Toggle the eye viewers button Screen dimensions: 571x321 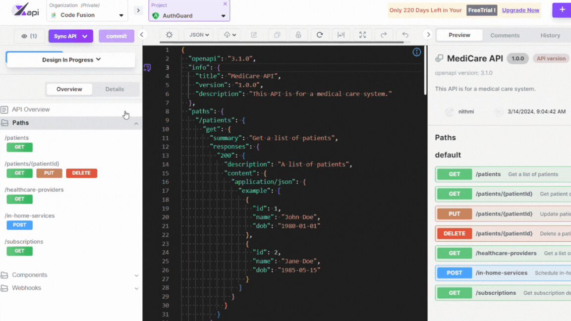coord(29,36)
